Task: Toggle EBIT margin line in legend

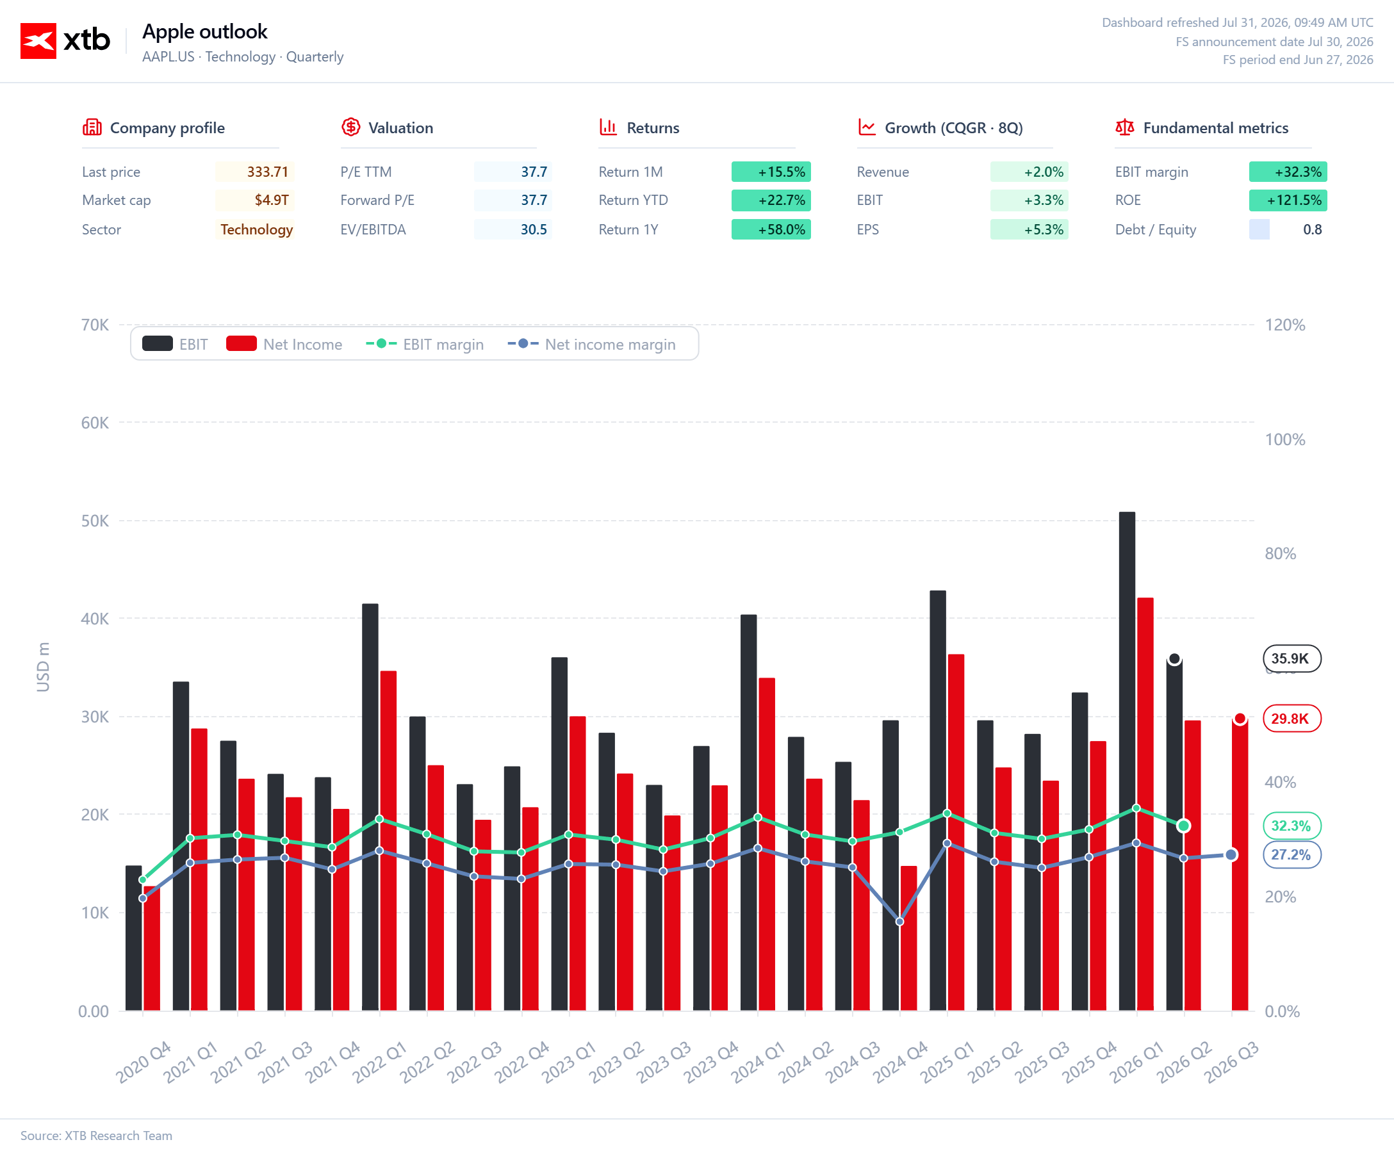Action: [425, 344]
